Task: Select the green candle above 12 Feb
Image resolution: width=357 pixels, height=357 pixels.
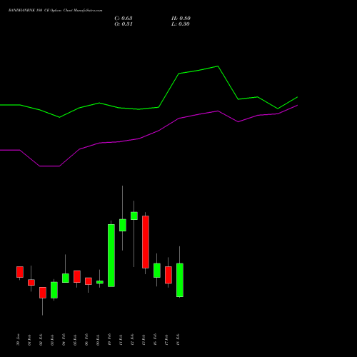Action: pos(134,216)
